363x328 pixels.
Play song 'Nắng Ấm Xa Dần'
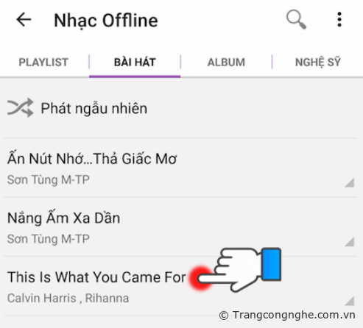pyautogui.click(x=181, y=227)
